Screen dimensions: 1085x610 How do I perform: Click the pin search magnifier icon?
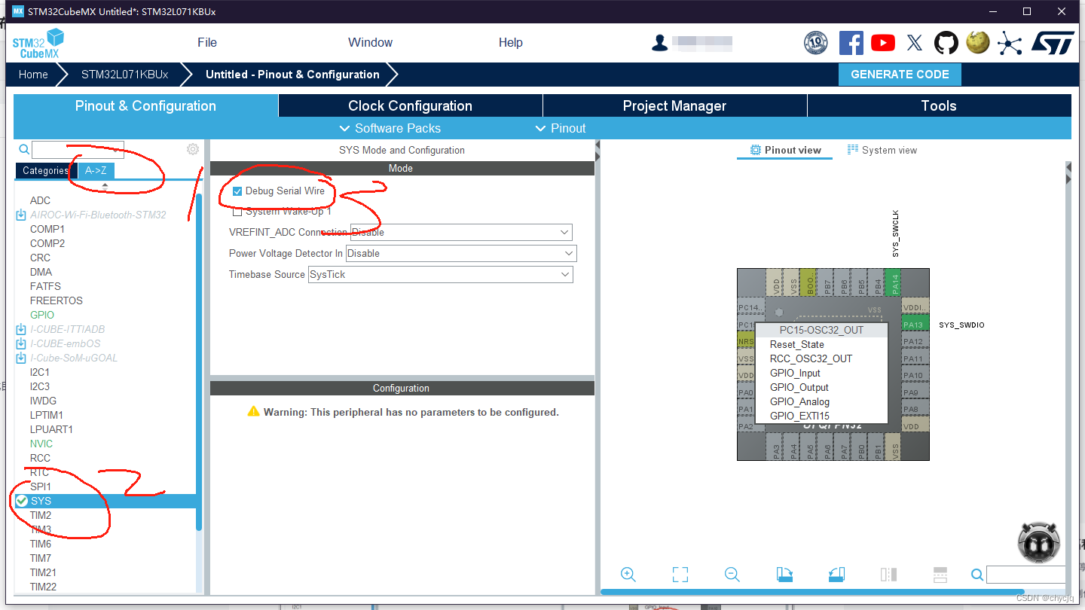tap(977, 575)
